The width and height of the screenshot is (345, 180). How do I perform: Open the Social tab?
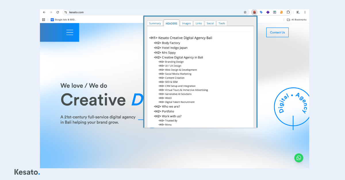210,23
